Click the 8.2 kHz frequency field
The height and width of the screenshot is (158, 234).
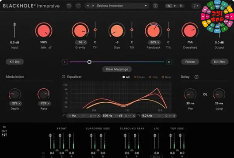coord(147,116)
